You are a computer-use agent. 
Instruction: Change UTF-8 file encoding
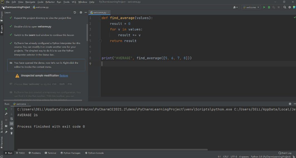234,157
